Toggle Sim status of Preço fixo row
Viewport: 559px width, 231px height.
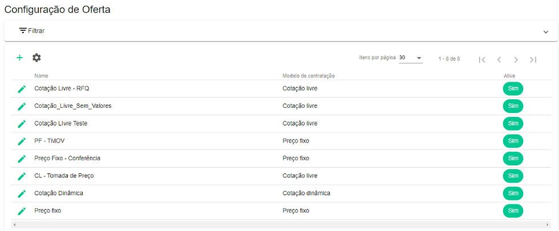coord(513,210)
